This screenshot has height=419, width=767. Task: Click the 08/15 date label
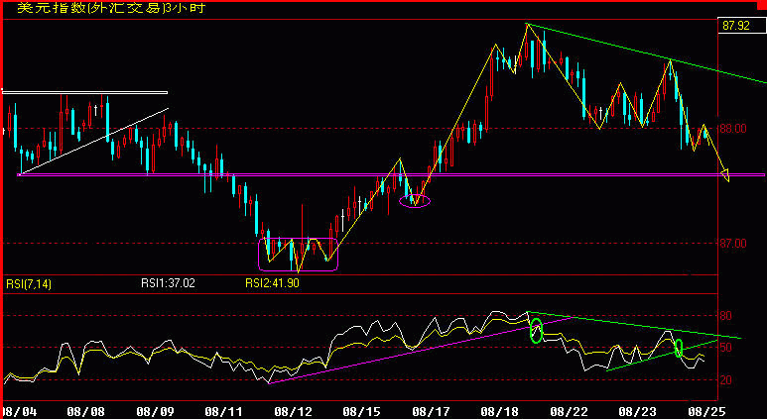[x=361, y=412]
